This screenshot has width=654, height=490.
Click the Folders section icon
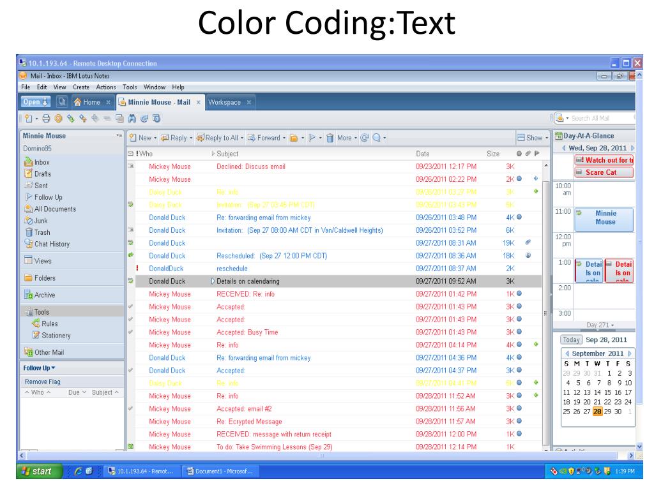coord(28,278)
